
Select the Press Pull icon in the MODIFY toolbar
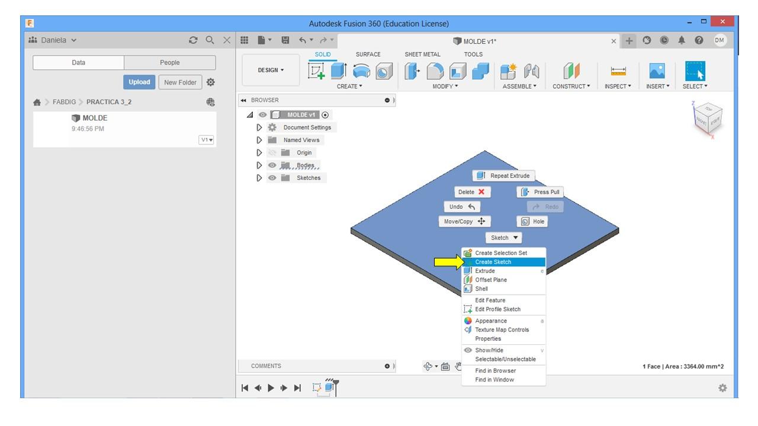(412, 71)
